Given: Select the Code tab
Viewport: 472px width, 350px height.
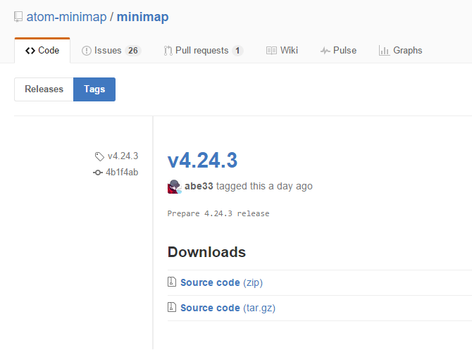Looking at the screenshot, I should (42, 50).
